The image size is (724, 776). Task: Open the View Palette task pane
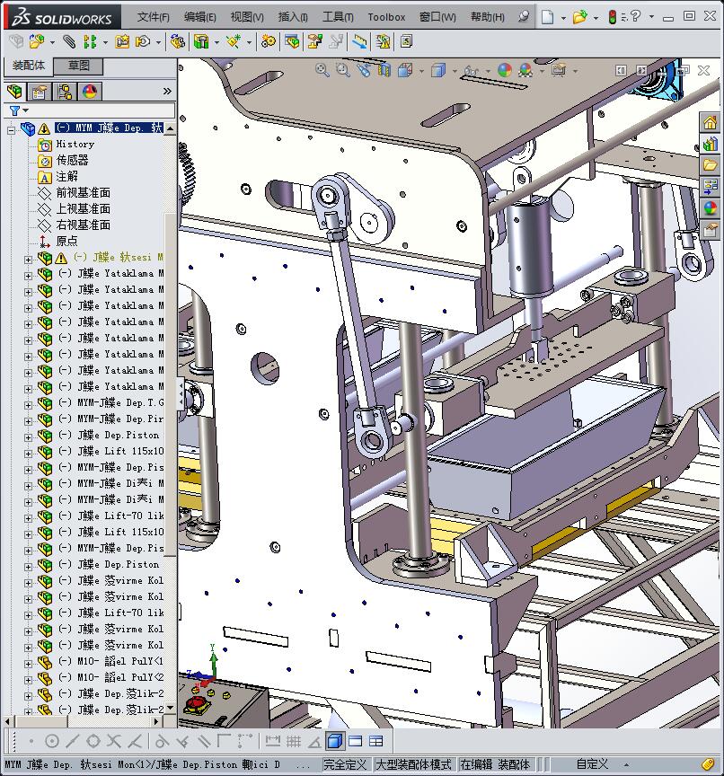710,187
